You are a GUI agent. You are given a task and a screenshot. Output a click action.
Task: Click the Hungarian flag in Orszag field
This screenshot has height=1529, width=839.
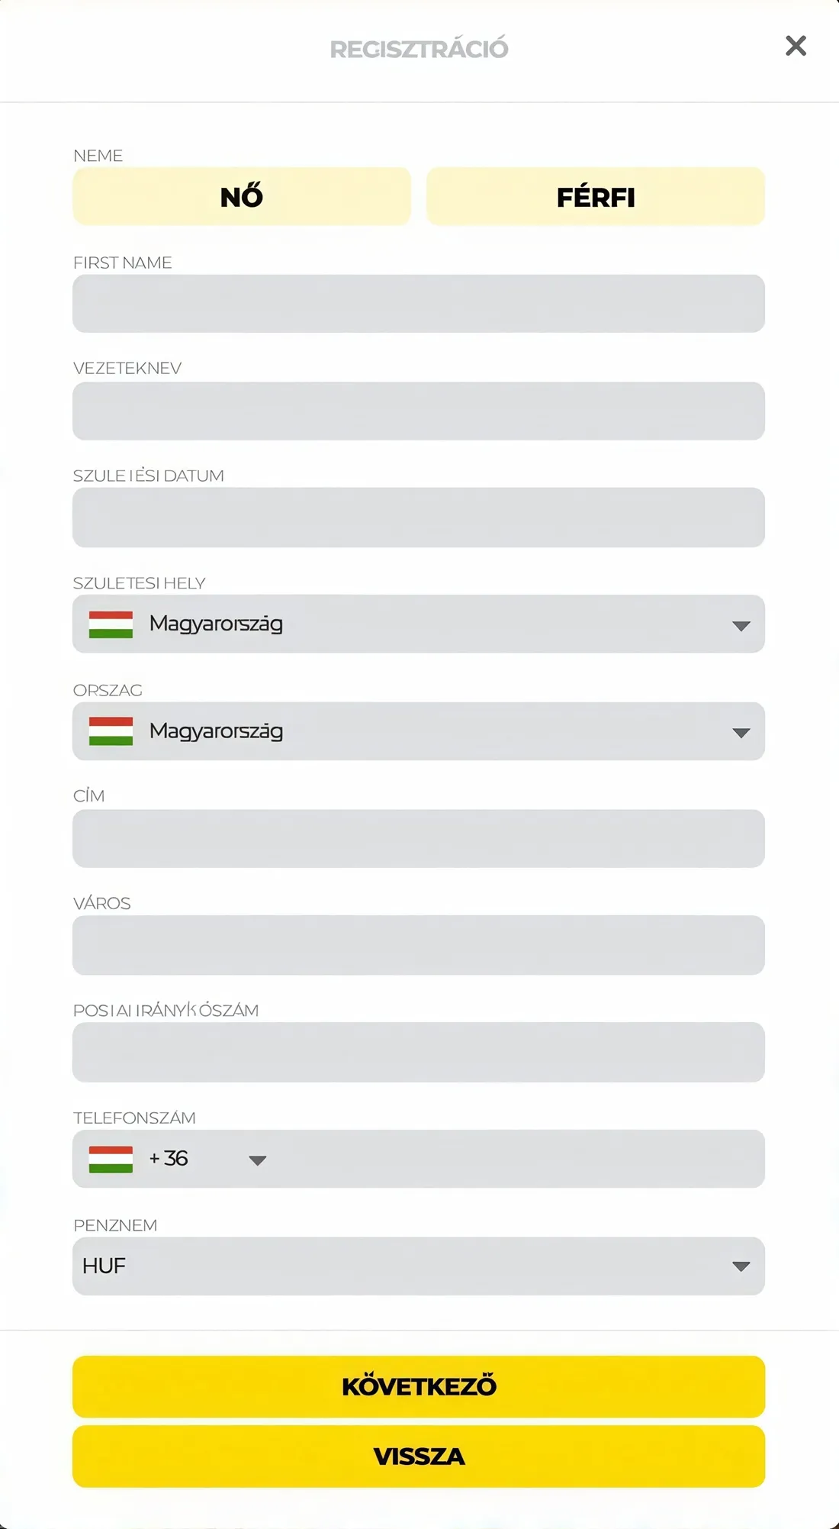coord(111,731)
